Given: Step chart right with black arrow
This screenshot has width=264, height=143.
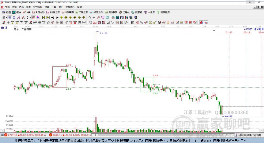Looking at the screenshot, I should click(x=57, y=18).
